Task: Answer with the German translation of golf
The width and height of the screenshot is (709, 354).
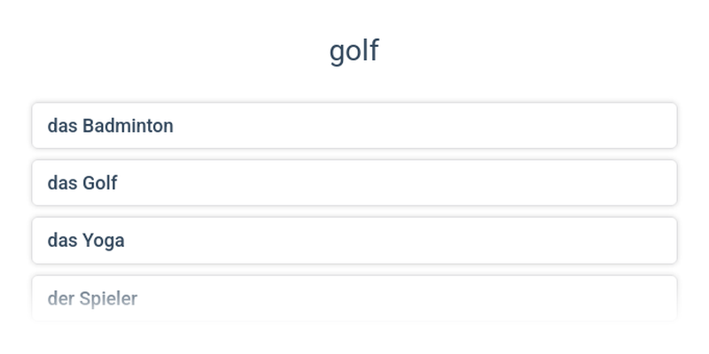Action: pos(354,183)
